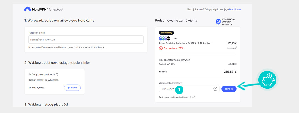Open the NordKonta login link
Viewport: 299px width, 113px height.
point(235,9)
